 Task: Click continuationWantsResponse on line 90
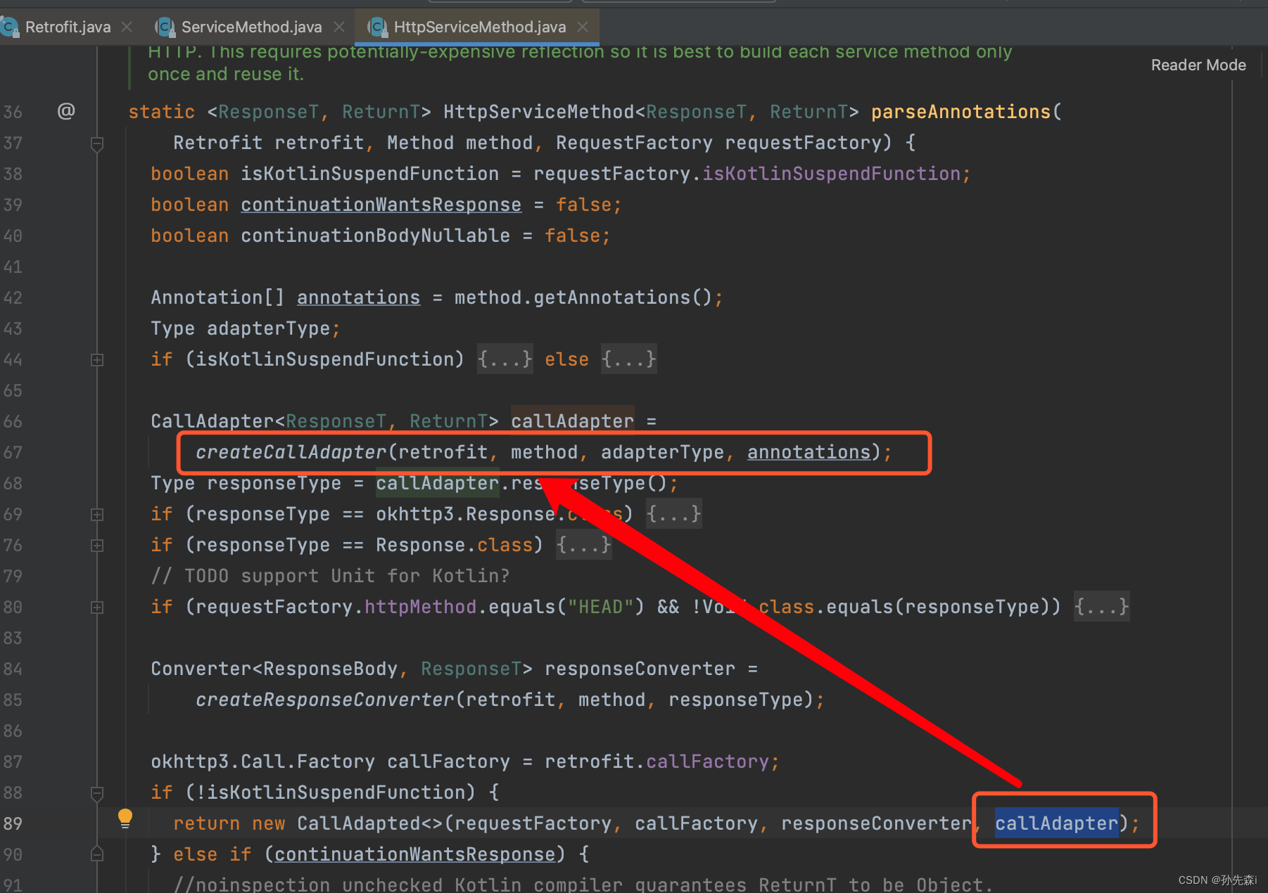414,854
